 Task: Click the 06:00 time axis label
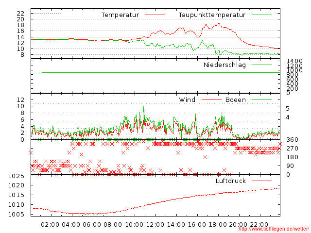click(x=92, y=225)
